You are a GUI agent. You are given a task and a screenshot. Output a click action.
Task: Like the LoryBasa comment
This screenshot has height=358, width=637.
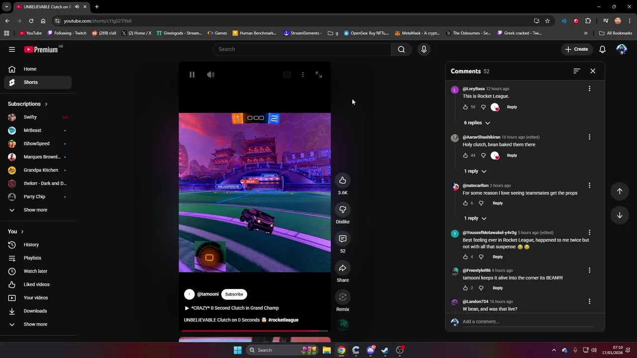pos(465,107)
